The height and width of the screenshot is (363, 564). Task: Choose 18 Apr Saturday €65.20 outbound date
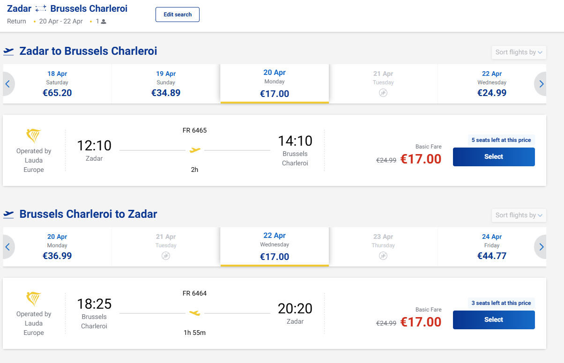point(57,84)
